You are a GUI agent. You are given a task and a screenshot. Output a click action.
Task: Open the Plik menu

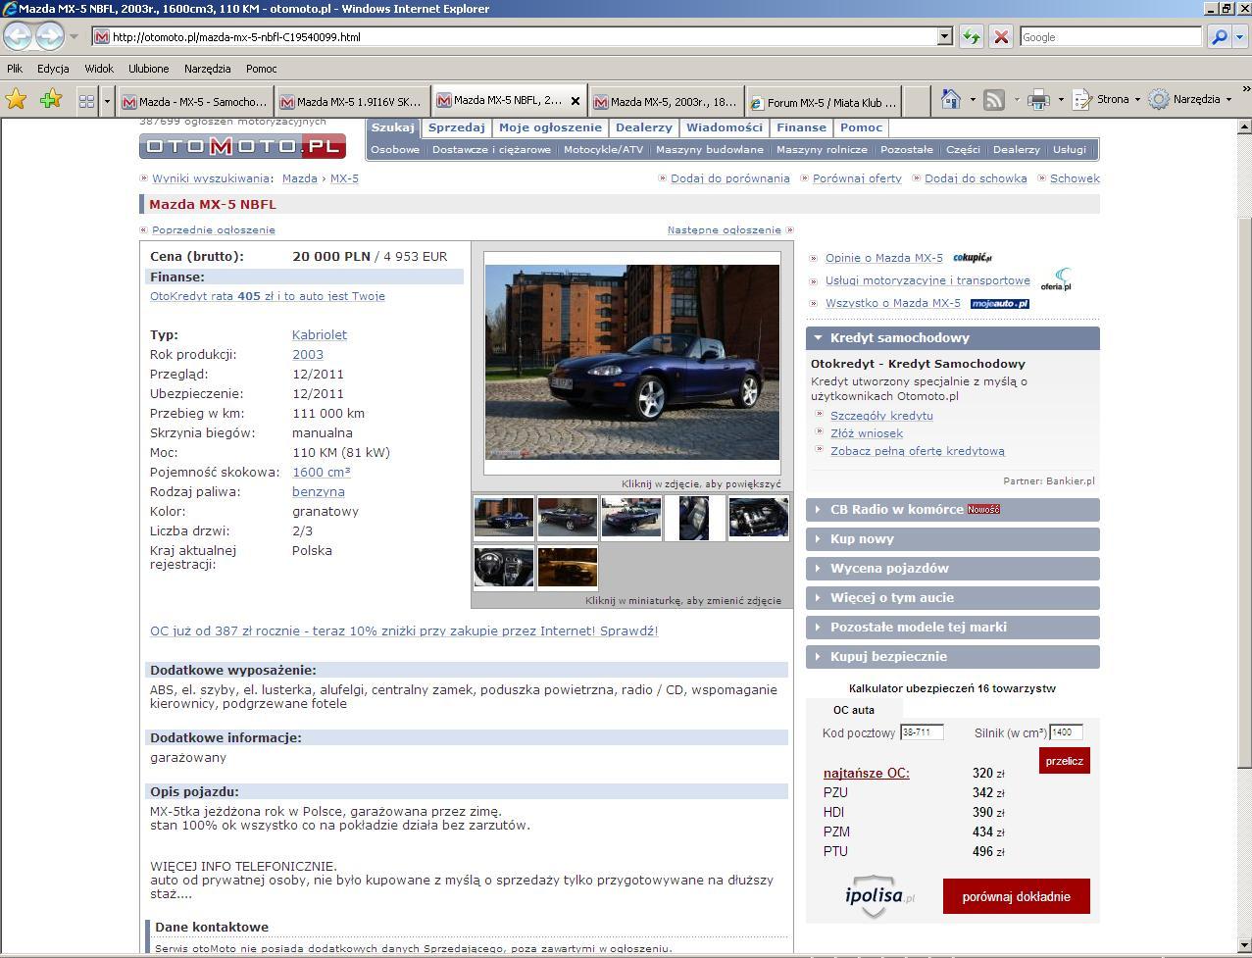tap(15, 69)
